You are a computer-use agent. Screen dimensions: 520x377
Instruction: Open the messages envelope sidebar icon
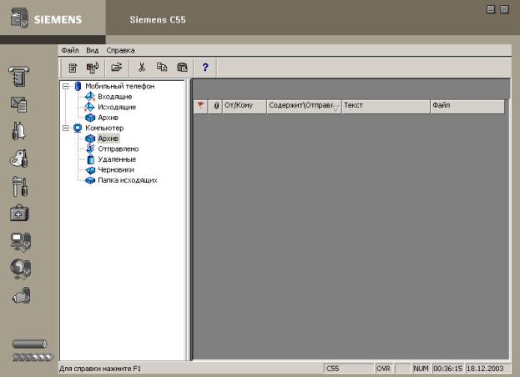tap(19, 104)
